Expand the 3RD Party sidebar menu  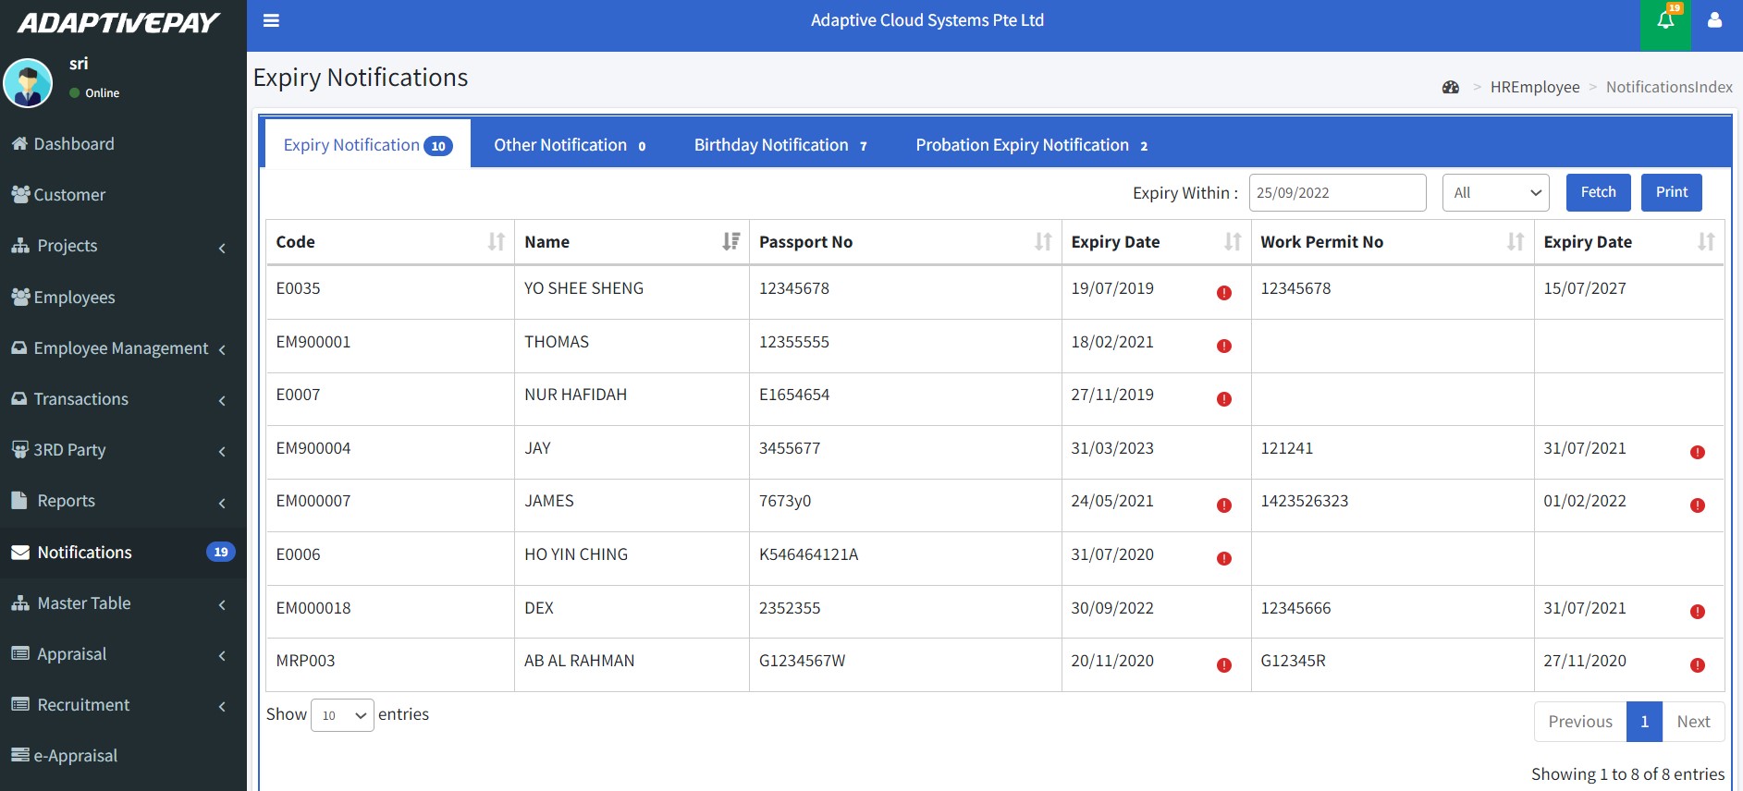(123, 450)
